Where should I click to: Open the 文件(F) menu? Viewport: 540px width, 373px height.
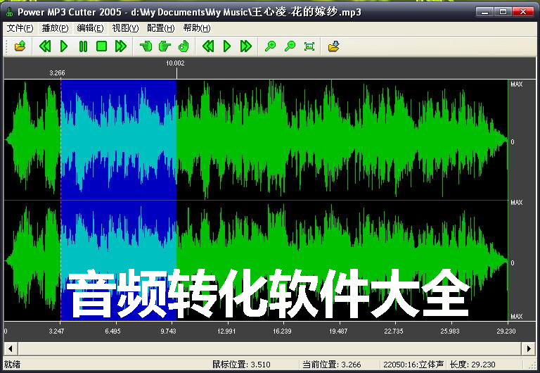pos(20,28)
